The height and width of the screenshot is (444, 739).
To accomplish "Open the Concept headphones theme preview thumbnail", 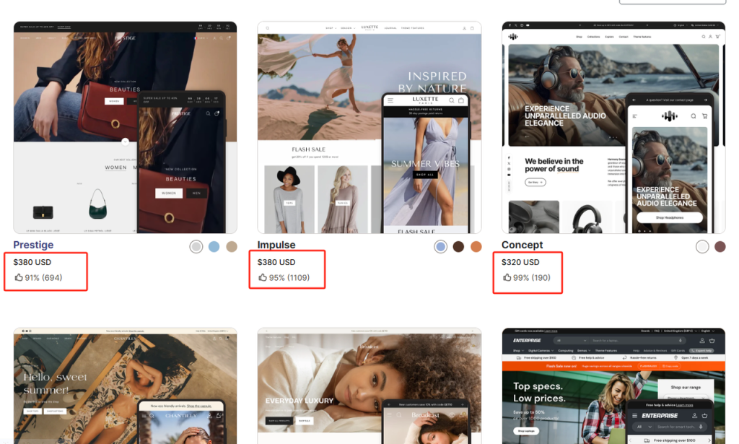I will (x=613, y=127).
